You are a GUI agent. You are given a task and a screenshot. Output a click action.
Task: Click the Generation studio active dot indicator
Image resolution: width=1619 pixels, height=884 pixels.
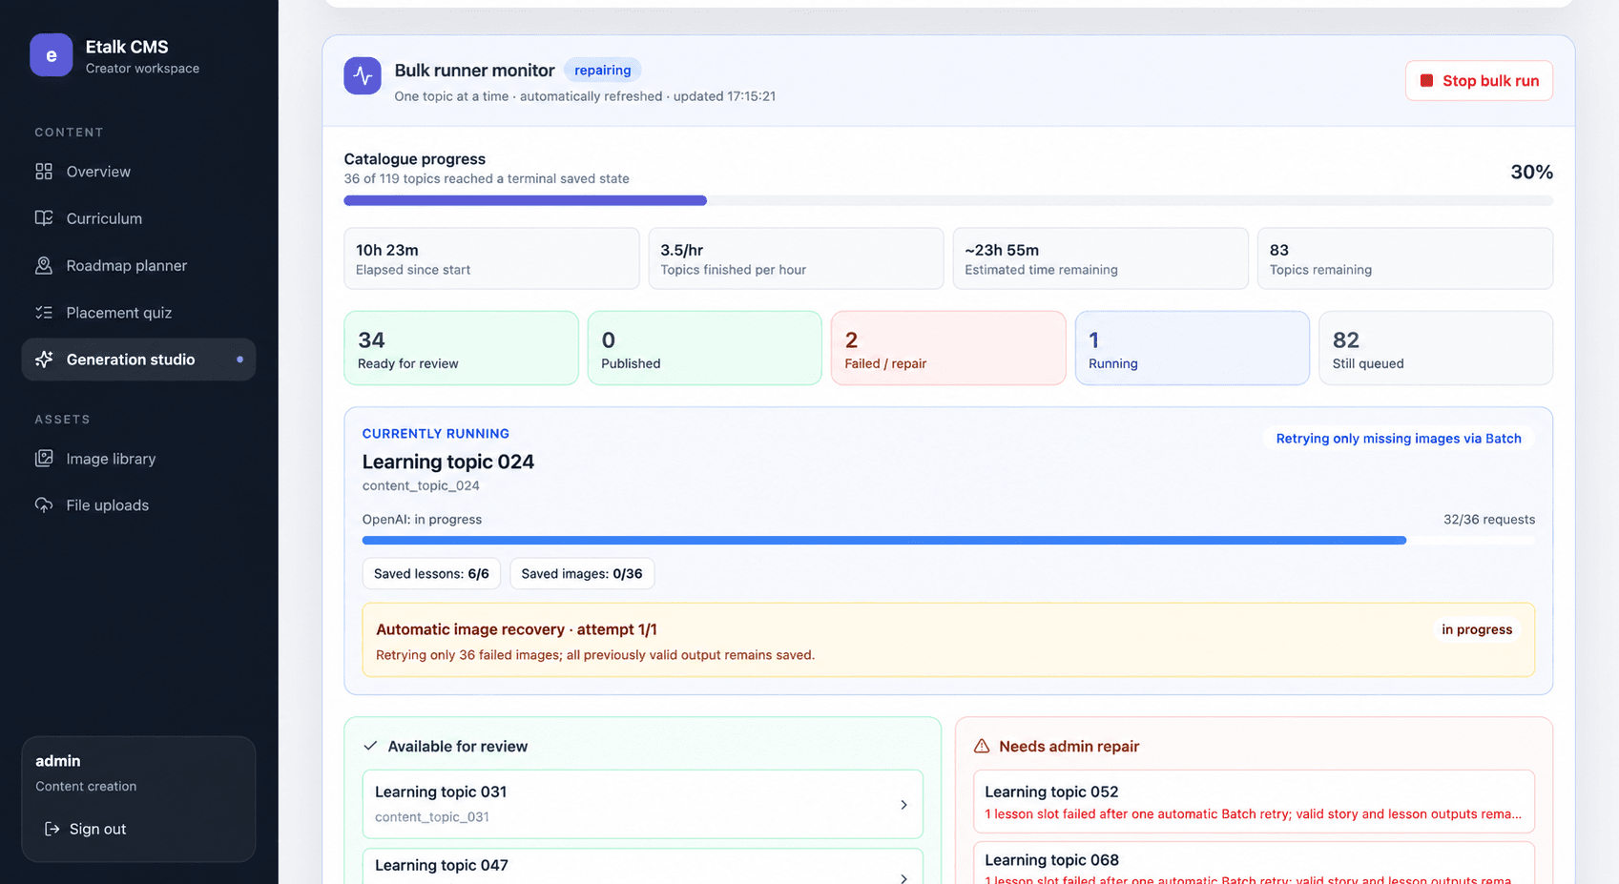click(239, 360)
